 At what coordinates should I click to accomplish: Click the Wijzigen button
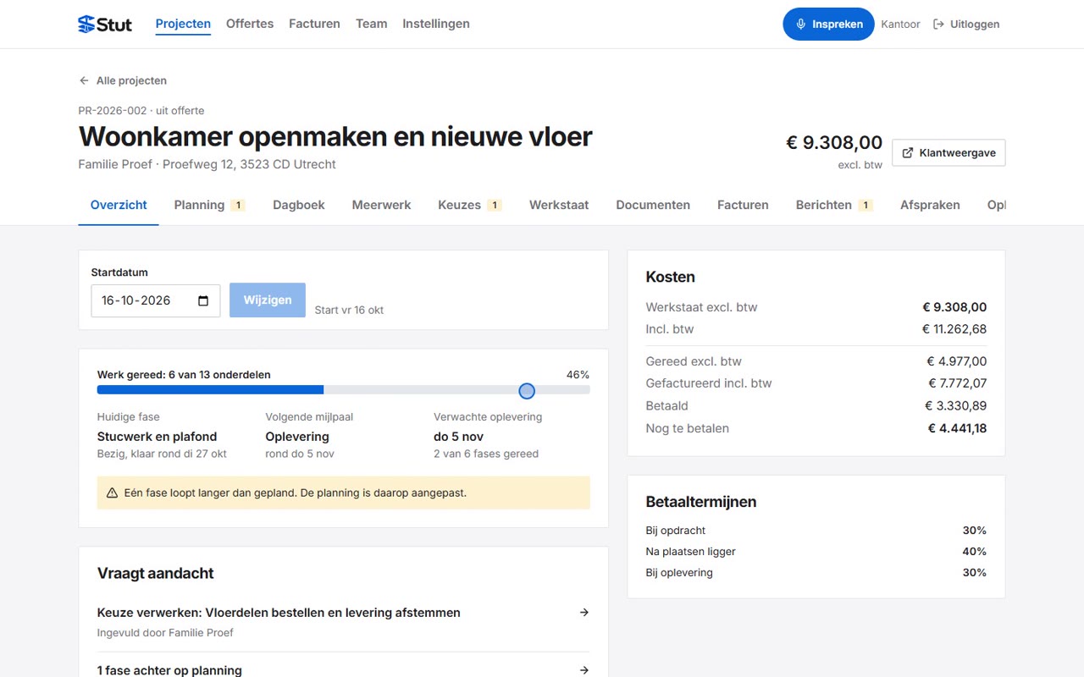[x=268, y=300]
